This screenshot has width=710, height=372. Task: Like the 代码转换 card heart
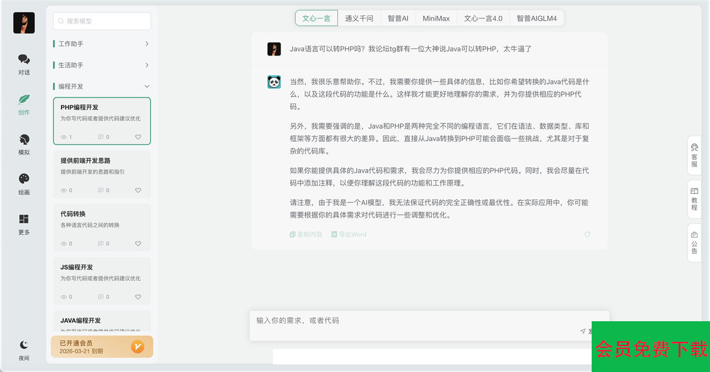click(x=138, y=243)
